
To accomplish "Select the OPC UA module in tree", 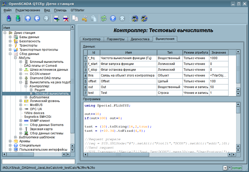I will [x=36, y=109].
